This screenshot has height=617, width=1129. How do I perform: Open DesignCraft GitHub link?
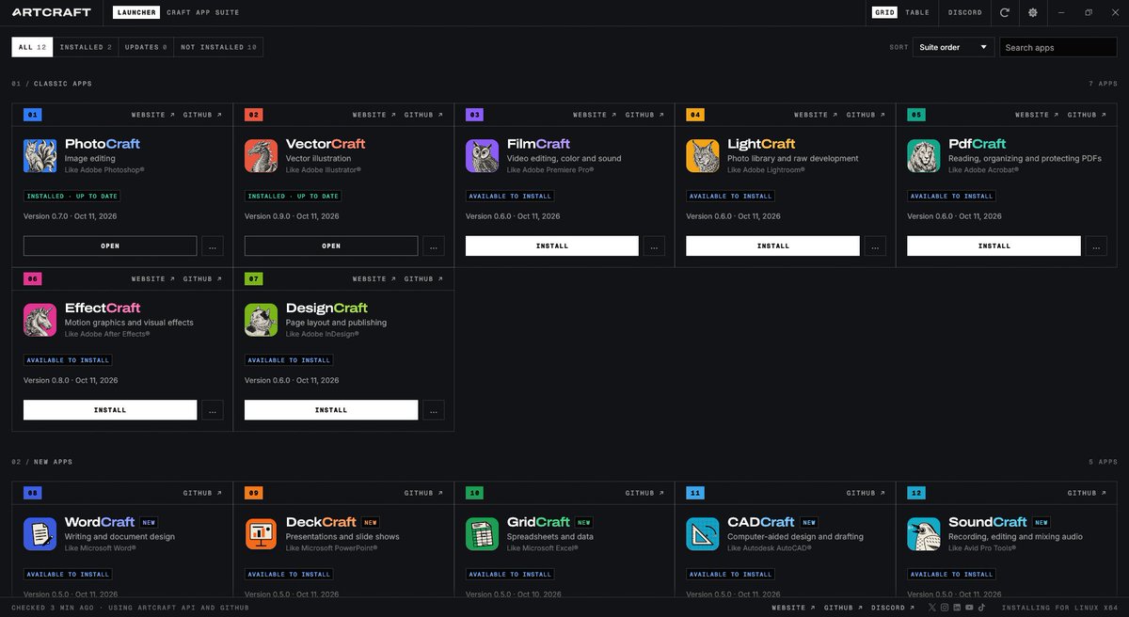click(x=424, y=278)
